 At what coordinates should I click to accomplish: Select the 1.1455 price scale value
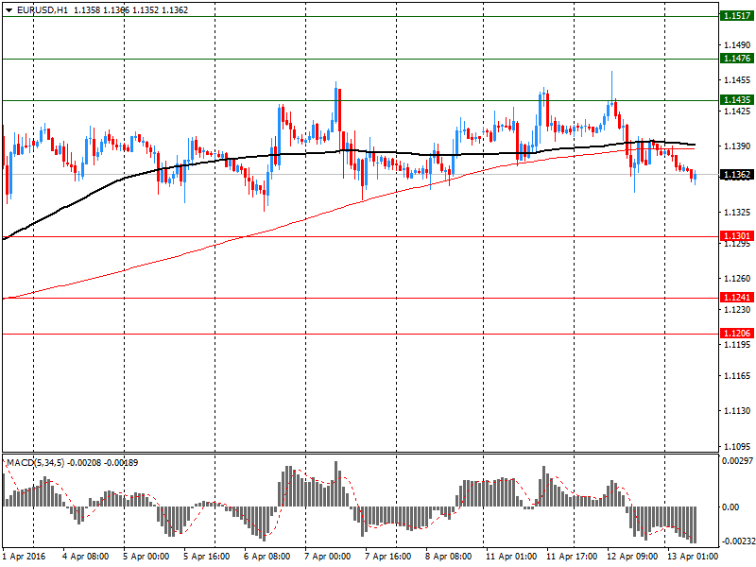point(737,80)
